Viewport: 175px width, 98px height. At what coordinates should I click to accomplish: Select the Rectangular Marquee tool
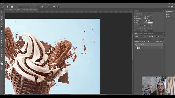pyautogui.click(x=2, y=14)
